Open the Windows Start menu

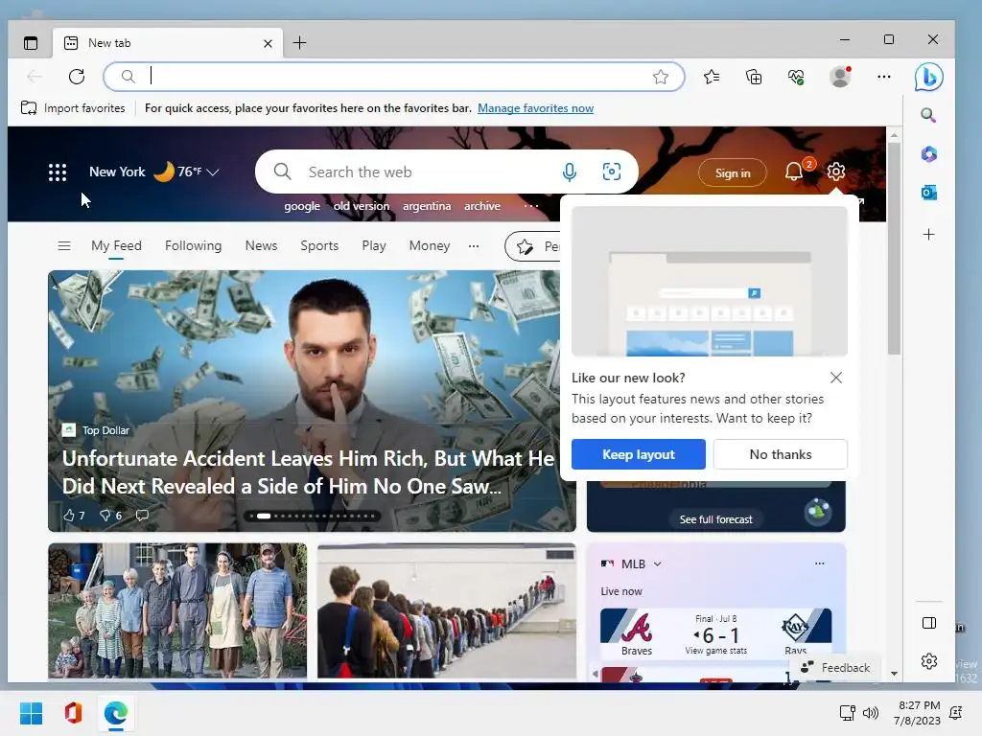31,713
